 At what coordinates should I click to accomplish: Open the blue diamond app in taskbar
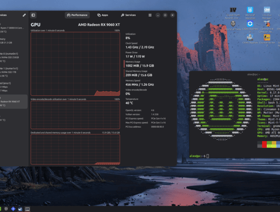13,209
